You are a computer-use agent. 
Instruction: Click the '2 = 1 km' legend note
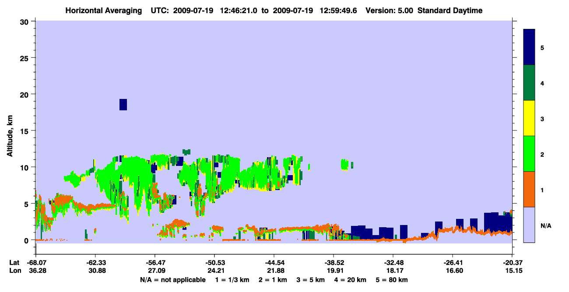tap(273, 280)
